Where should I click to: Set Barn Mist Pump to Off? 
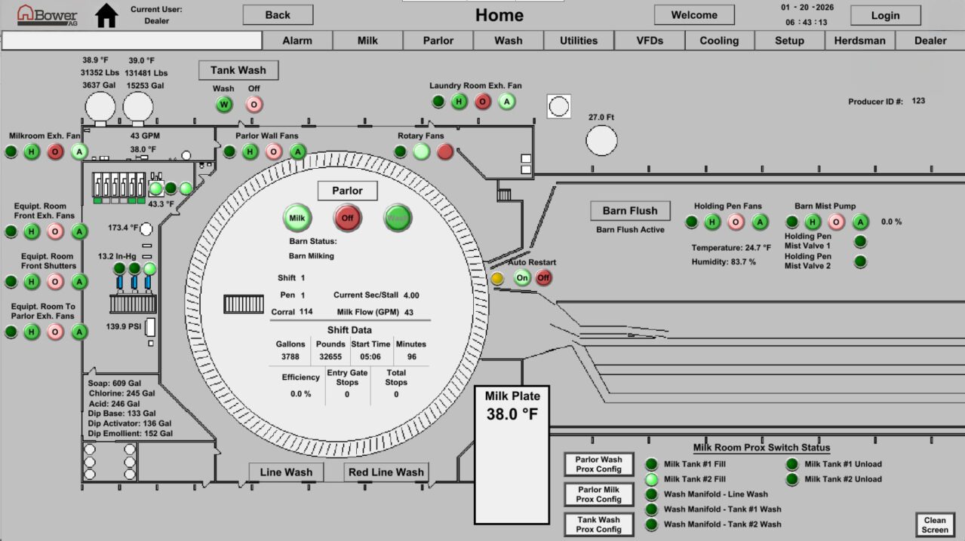[x=836, y=222]
